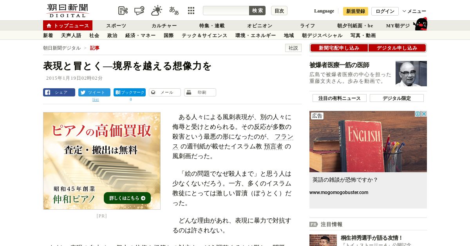The image size is (470, 246).
Task: Close the English book advertisement
Action: [424, 114]
